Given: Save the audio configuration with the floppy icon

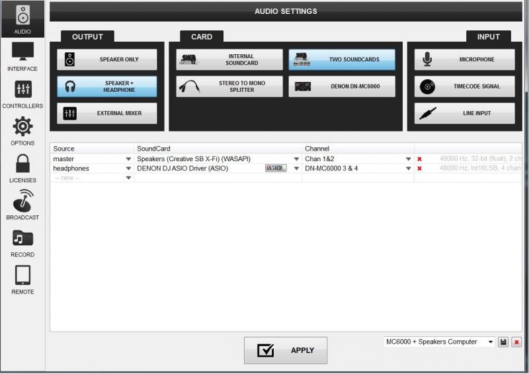Looking at the screenshot, I should tap(503, 342).
